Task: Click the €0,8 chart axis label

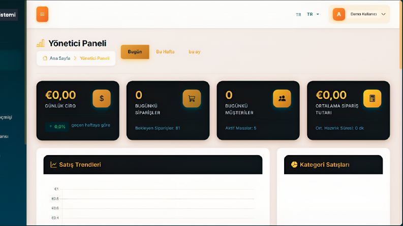Action: (55, 199)
